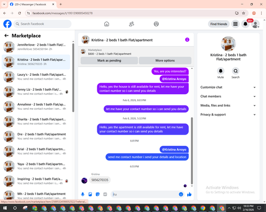Expand Privacy & support section

[x=228, y=114]
